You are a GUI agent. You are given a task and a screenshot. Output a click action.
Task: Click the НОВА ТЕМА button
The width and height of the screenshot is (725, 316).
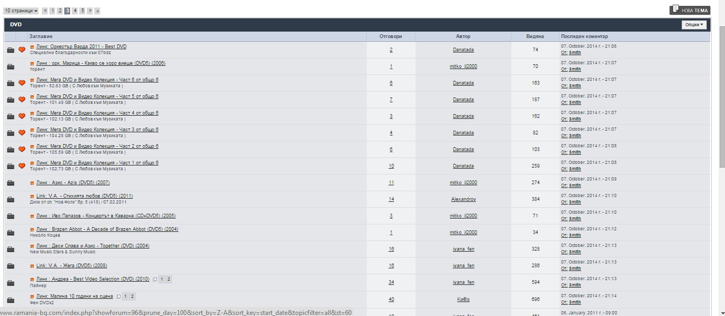[x=690, y=10]
